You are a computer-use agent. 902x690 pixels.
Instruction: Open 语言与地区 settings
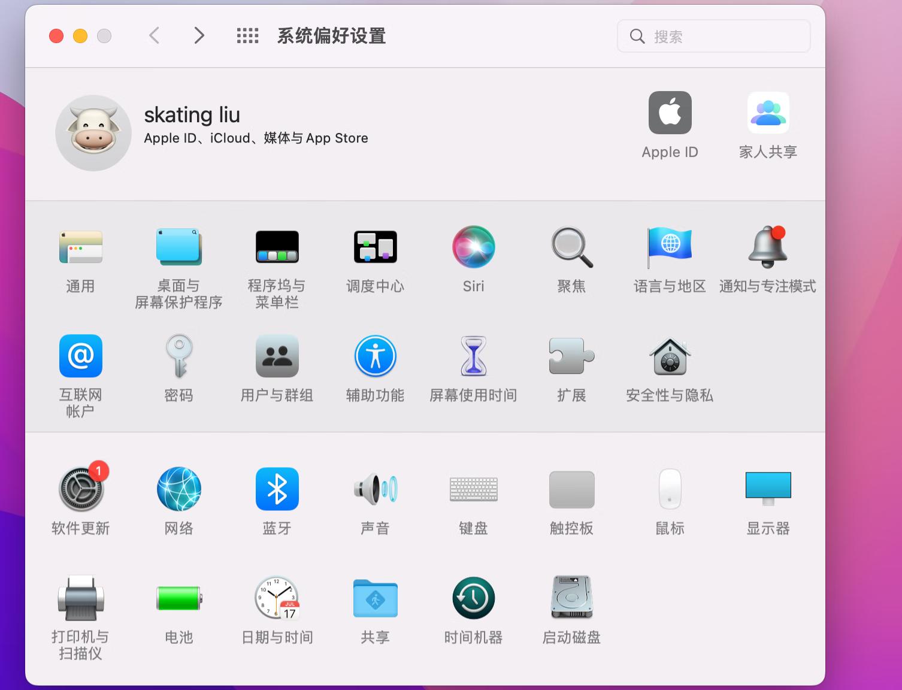click(x=670, y=247)
